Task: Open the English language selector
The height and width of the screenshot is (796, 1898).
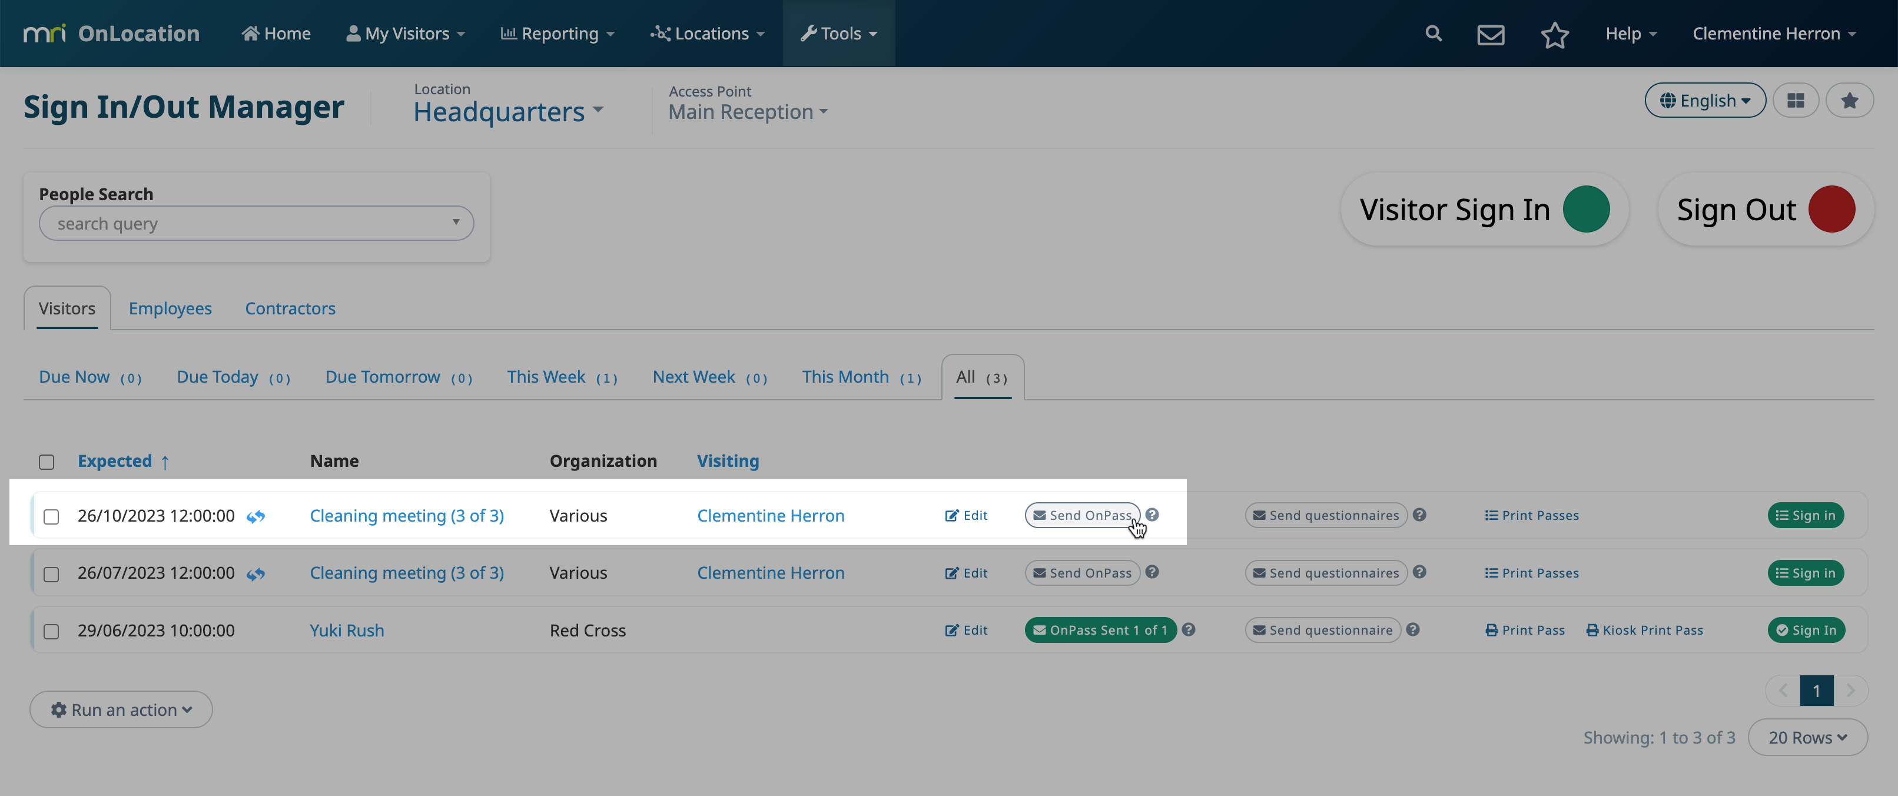Action: 1705,100
